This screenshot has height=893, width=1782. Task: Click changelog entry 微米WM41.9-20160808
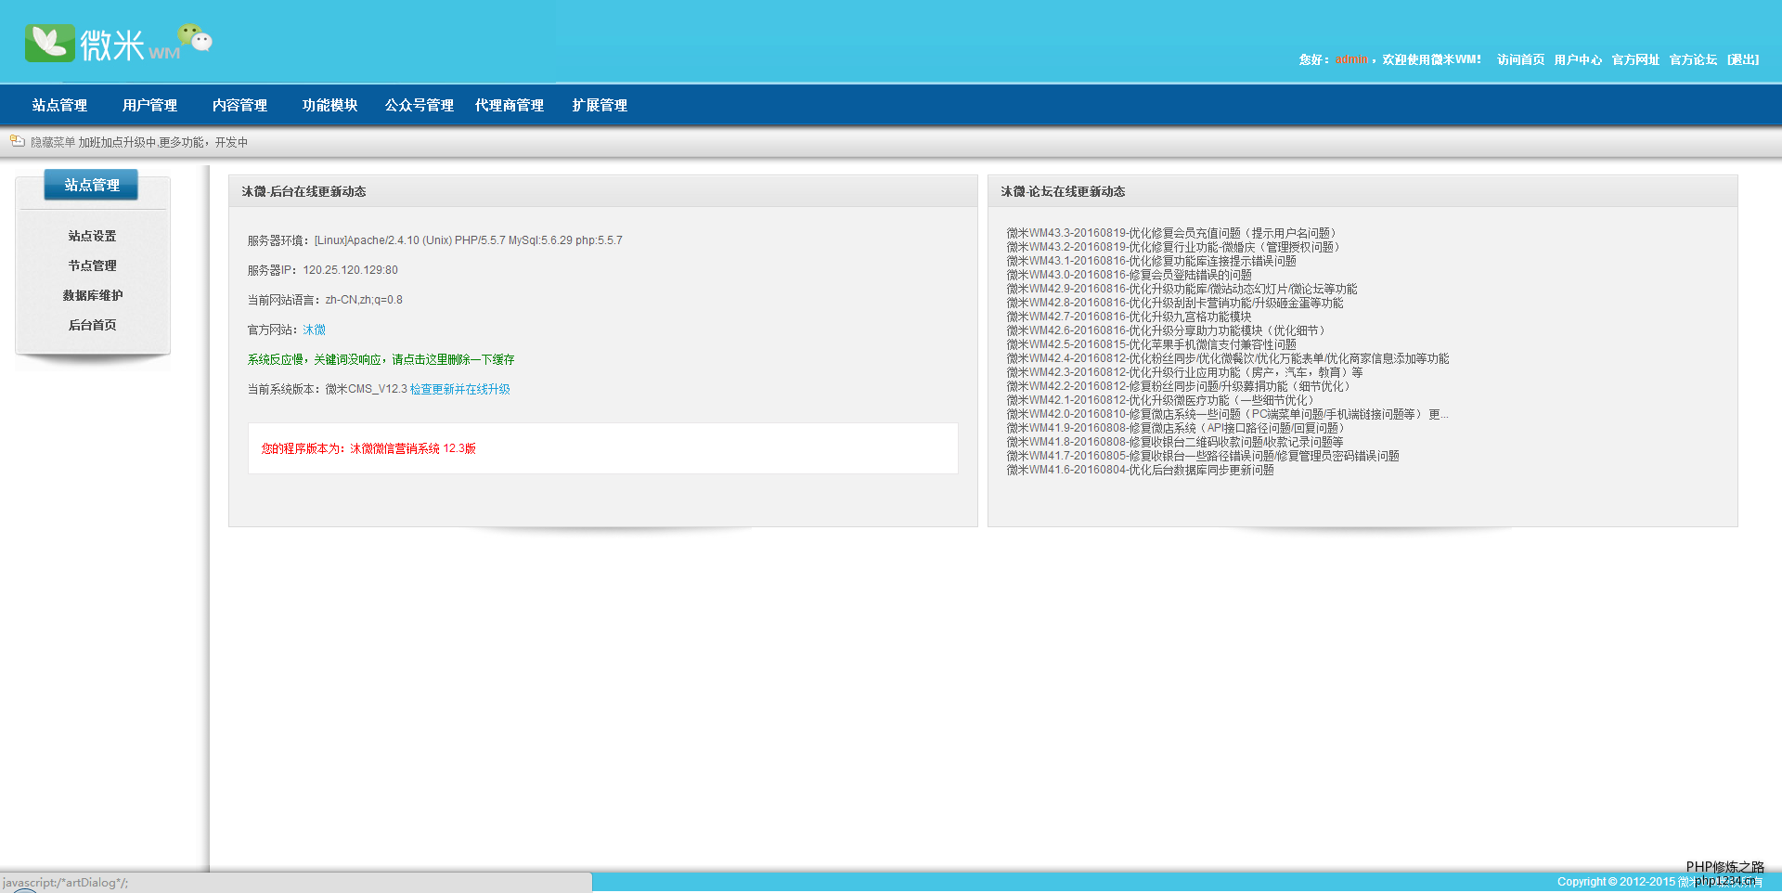1177,428
